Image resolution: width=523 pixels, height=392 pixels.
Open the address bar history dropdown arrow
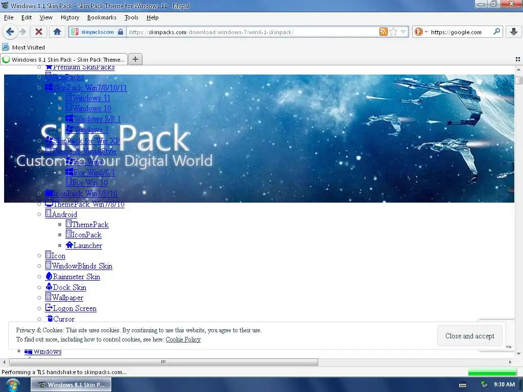pyautogui.click(x=403, y=32)
